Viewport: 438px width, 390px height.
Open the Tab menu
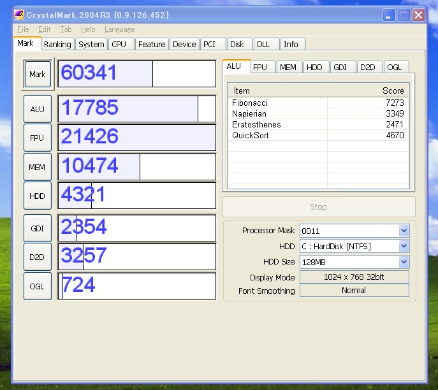pyautogui.click(x=66, y=29)
